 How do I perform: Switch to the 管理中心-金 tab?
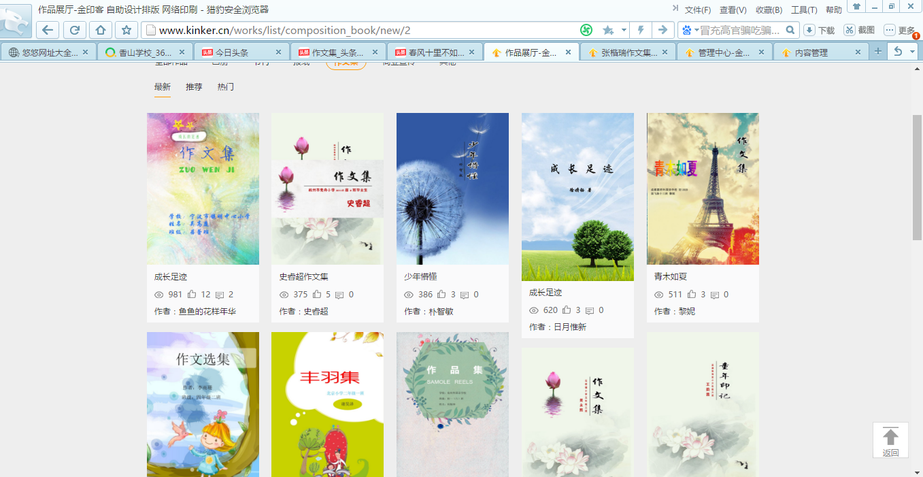point(725,52)
